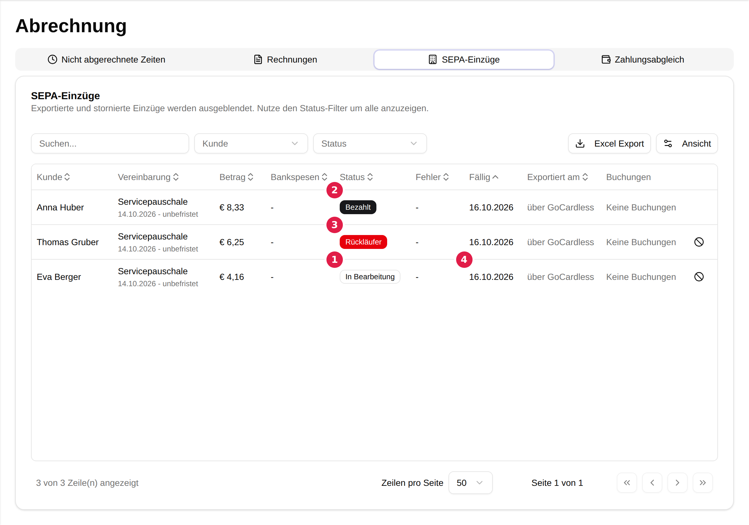749x525 pixels.
Task: Go to the next page
Action: (x=677, y=483)
